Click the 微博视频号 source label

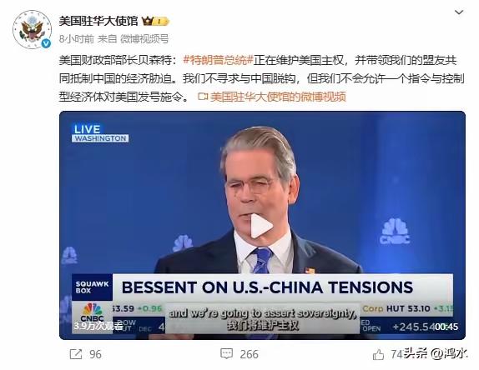click(x=144, y=38)
